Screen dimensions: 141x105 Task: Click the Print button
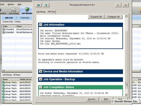point(107,99)
